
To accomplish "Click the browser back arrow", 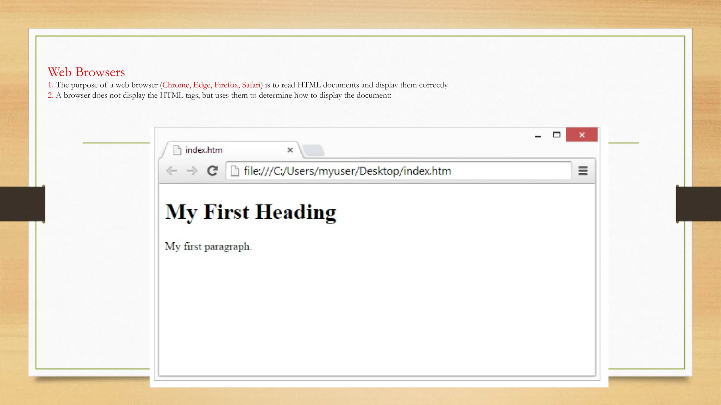I will [171, 171].
